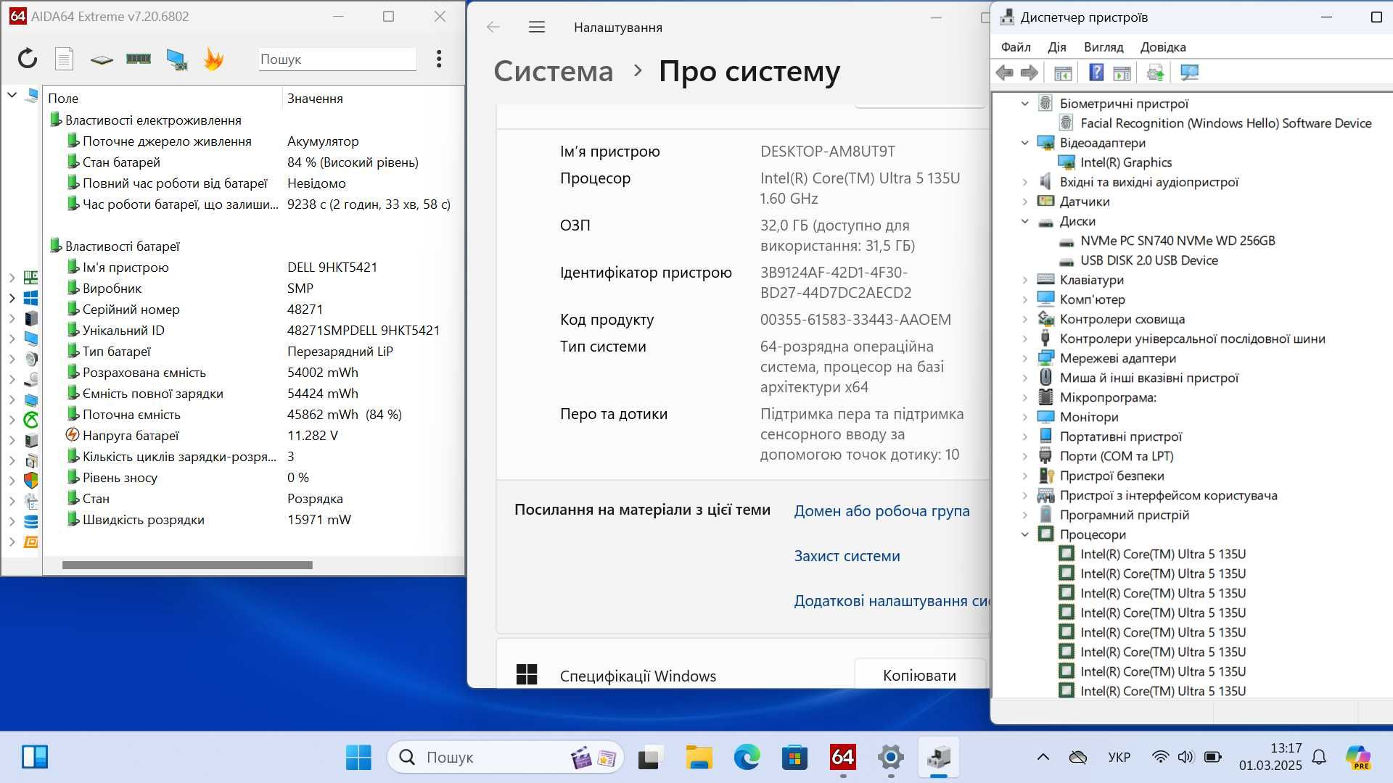Expand Мережеві адаптери node
1393x783 pixels.
point(1025,358)
